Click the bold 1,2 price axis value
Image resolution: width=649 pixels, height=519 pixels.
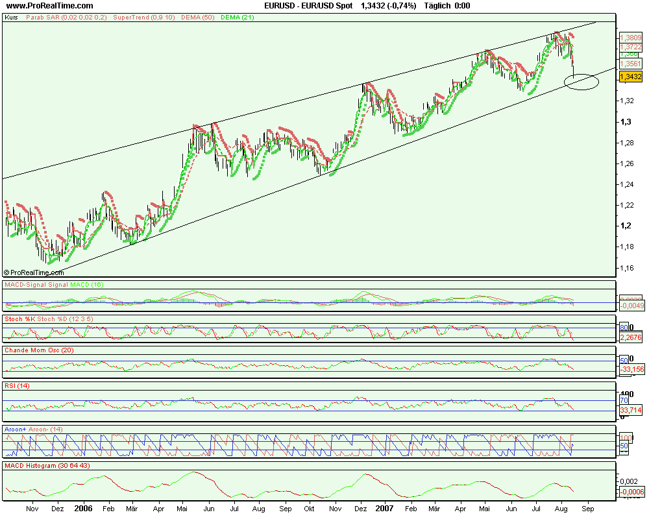click(x=625, y=226)
